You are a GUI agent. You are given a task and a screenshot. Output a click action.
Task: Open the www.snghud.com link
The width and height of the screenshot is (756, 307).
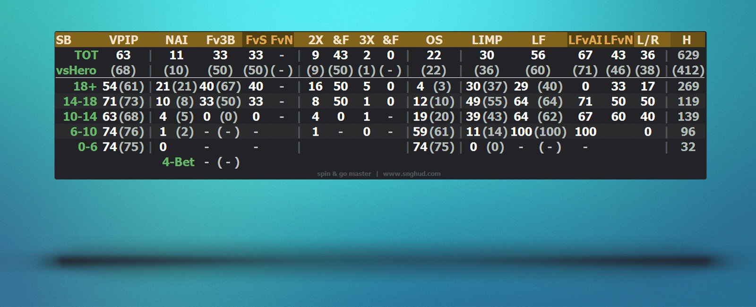pos(412,174)
